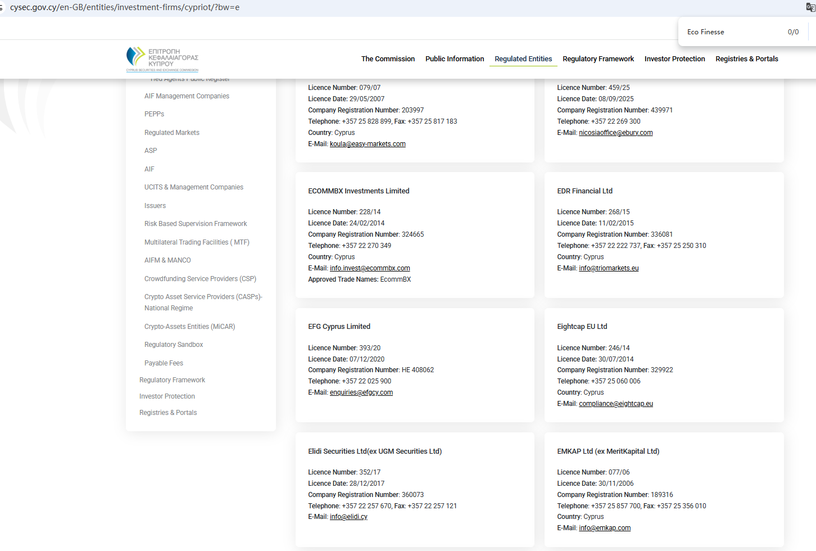The image size is (816, 551).
Task: Click the info.invest@ecommbx.com email link
Action: (x=370, y=268)
